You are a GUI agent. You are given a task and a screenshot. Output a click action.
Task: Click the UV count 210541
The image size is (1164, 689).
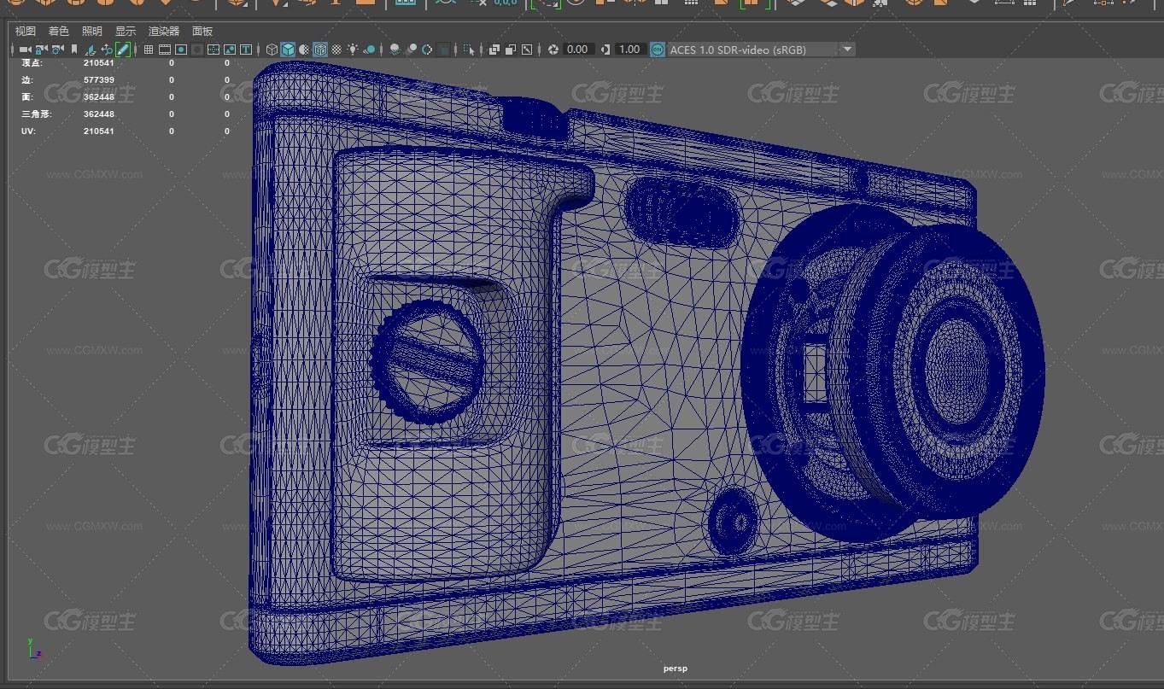tap(99, 131)
